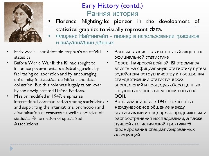Click the word 'Associations'
The width and height of the screenshot is (209, 156).
pyautogui.click(x=26, y=124)
